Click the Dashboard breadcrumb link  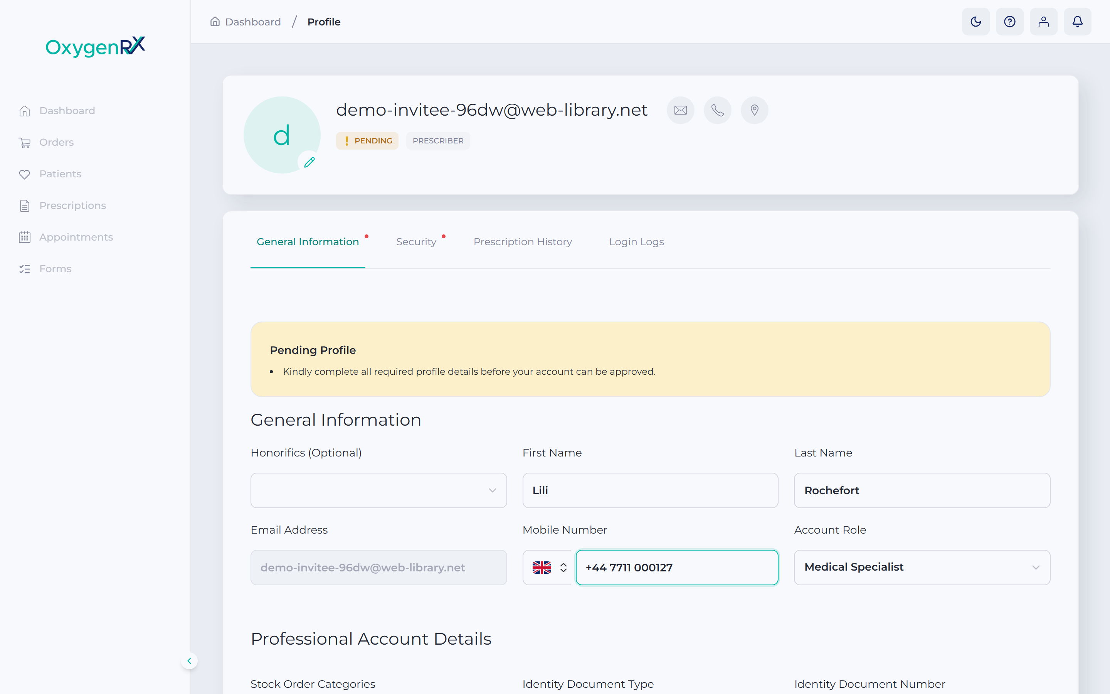point(253,22)
